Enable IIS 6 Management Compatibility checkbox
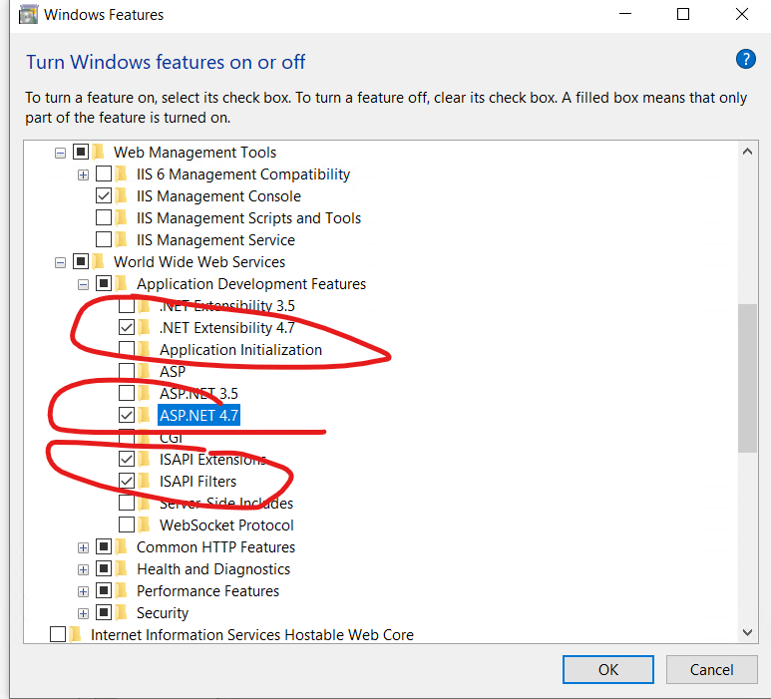771x699 pixels. pyautogui.click(x=104, y=175)
